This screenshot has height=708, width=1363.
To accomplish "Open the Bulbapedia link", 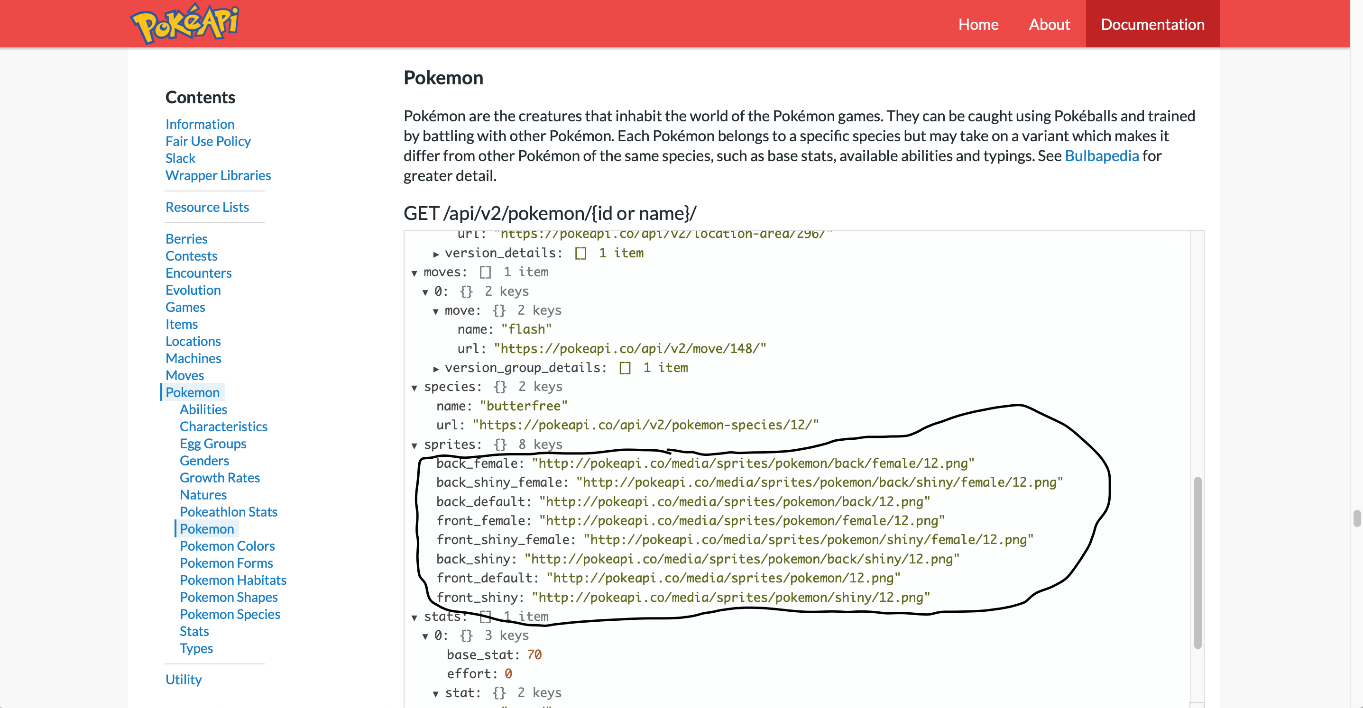I will pyautogui.click(x=1102, y=155).
